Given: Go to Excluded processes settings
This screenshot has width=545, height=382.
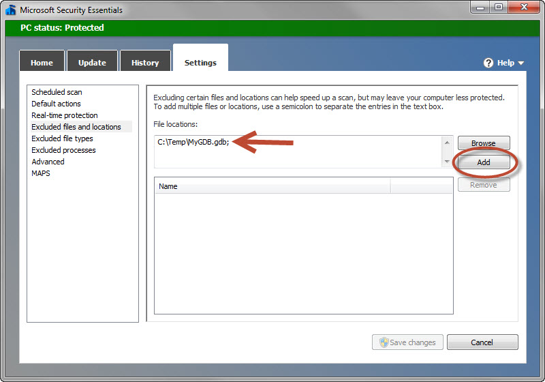Looking at the screenshot, I should (63, 150).
